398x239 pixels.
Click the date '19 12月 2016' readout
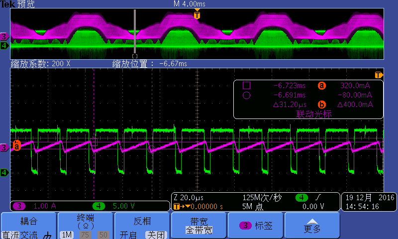pos(370,198)
